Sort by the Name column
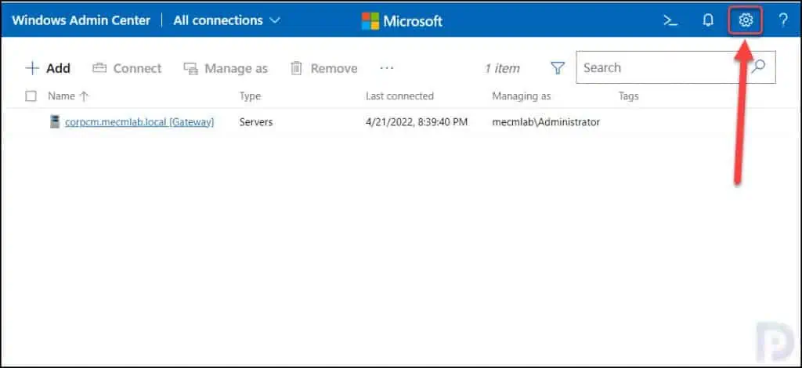 [x=68, y=96]
